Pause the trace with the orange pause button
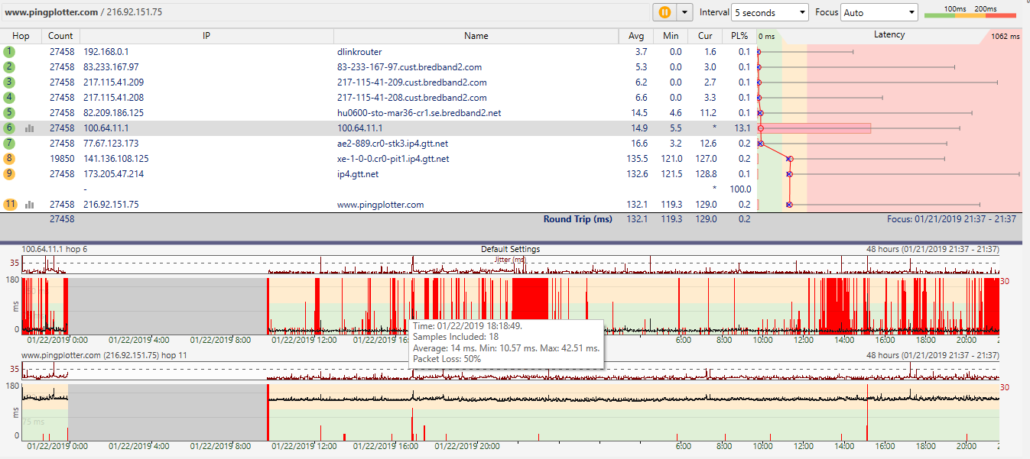Viewport: 1030px width, 459px height. tap(664, 12)
